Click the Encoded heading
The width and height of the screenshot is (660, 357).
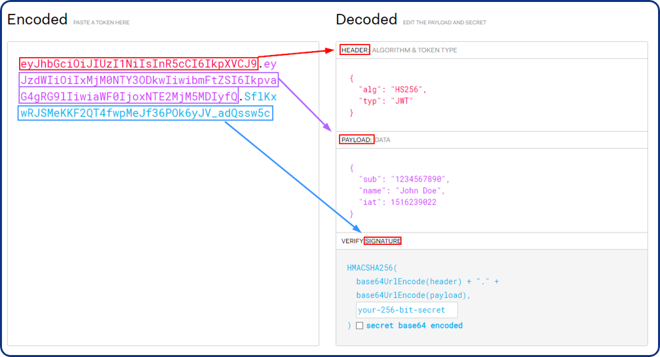pos(37,20)
